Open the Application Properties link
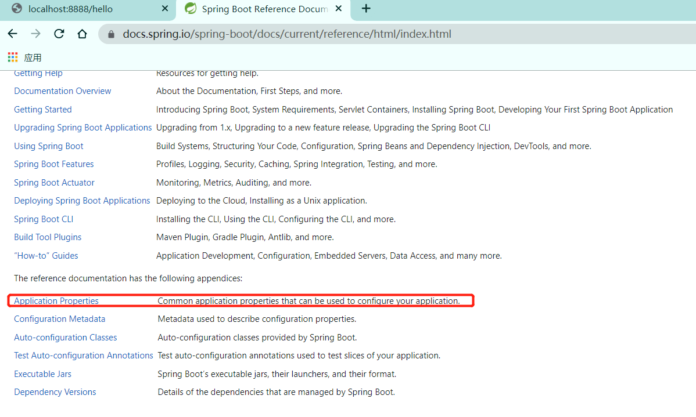 pyautogui.click(x=56, y=301)
